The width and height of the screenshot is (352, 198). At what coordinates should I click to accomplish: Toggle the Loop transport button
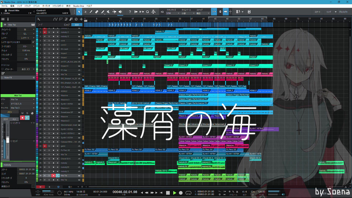pos(188,193)
